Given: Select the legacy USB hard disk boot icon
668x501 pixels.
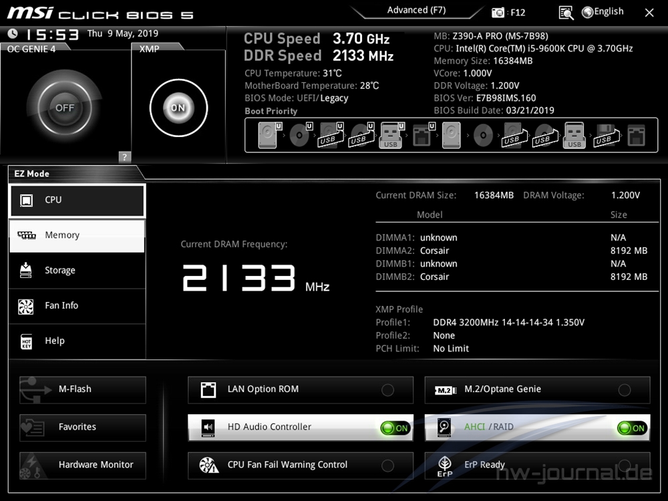Looking at the screenshot, I should [514, 135].
